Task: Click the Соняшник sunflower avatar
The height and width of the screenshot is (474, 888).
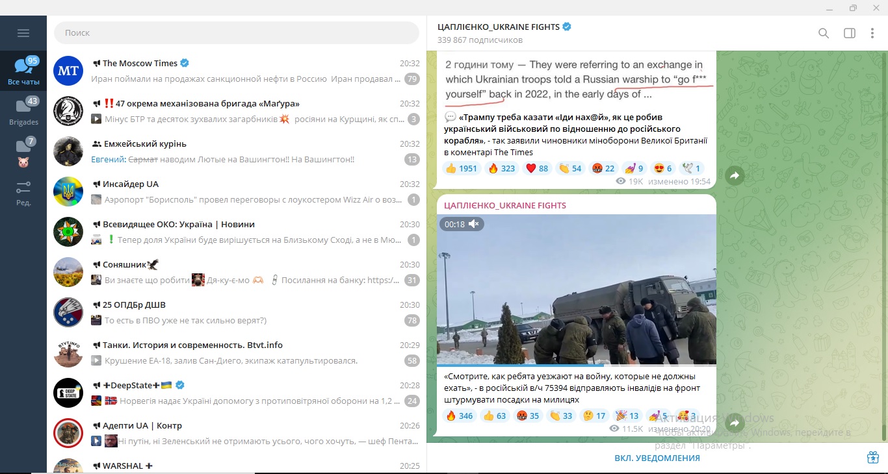Action: (68, 272)
